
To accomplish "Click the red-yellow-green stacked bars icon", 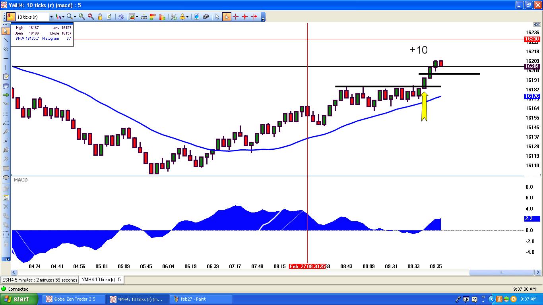I will point(153,17).
